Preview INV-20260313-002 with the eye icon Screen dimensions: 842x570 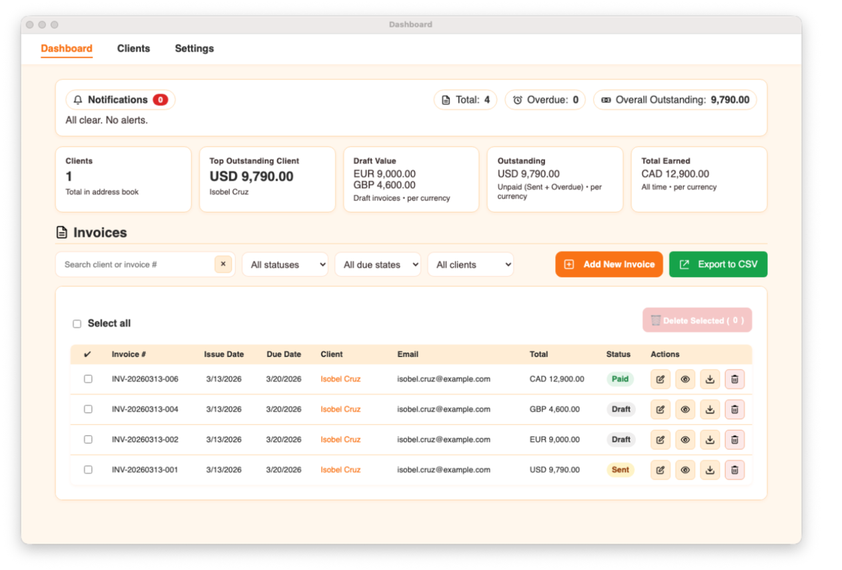685,439
